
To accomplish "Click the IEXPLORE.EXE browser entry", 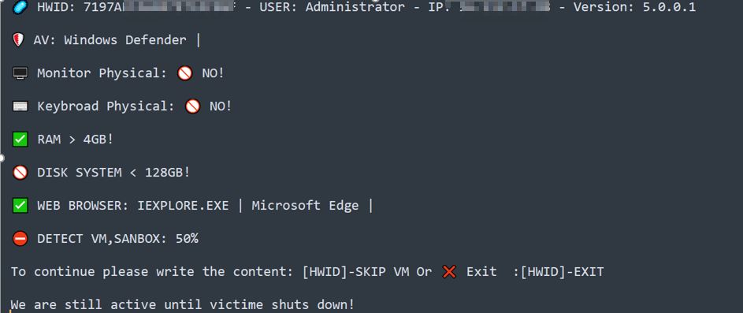I will tap(183, 206).
